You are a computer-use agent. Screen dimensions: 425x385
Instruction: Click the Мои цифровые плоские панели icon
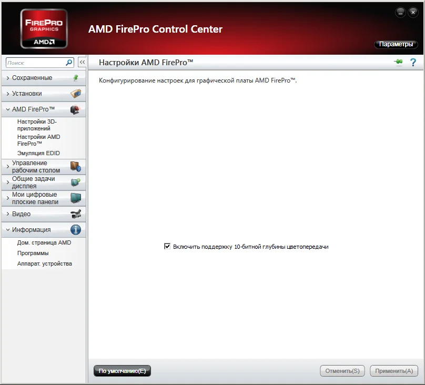coord(76,198)
